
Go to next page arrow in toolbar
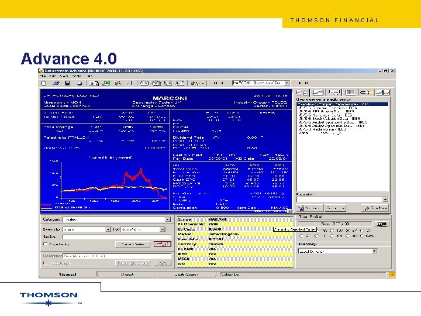(299, 83)
